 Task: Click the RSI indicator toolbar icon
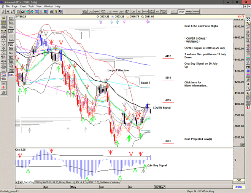[139, 11]
